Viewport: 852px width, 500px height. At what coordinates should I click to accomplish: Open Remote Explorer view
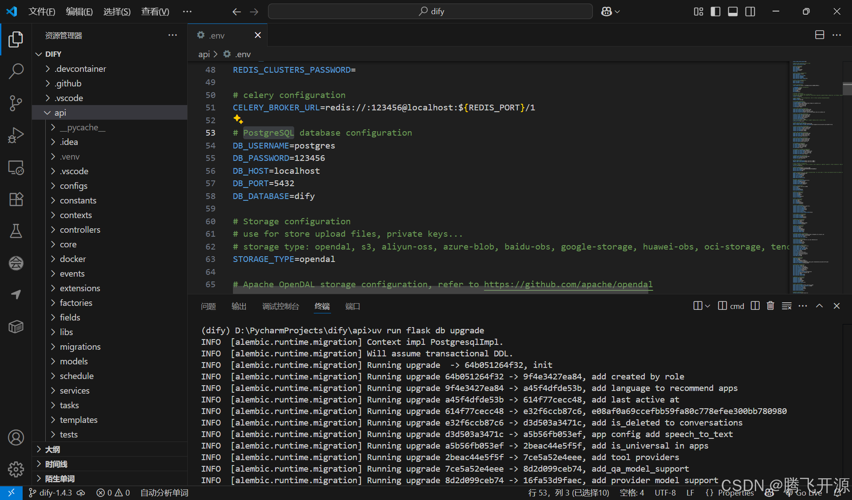[x=16, y=168]
